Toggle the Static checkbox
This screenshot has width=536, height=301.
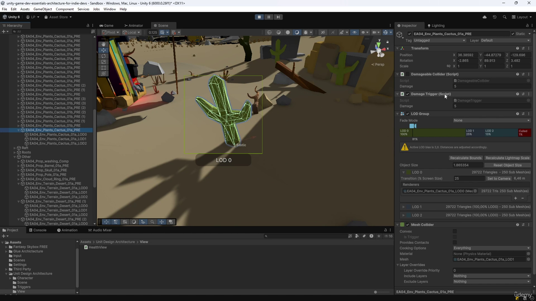(513, 34)
